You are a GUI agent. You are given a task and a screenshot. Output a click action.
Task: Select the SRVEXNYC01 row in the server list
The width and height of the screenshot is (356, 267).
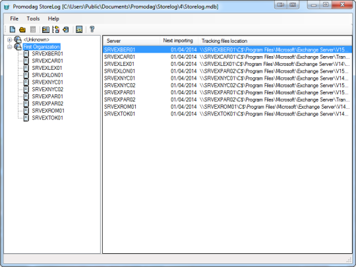227,78
